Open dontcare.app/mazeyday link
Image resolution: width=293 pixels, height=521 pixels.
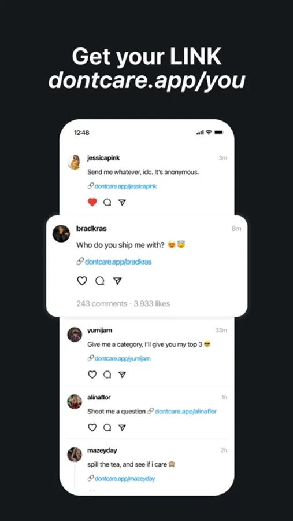coord(125,479)
